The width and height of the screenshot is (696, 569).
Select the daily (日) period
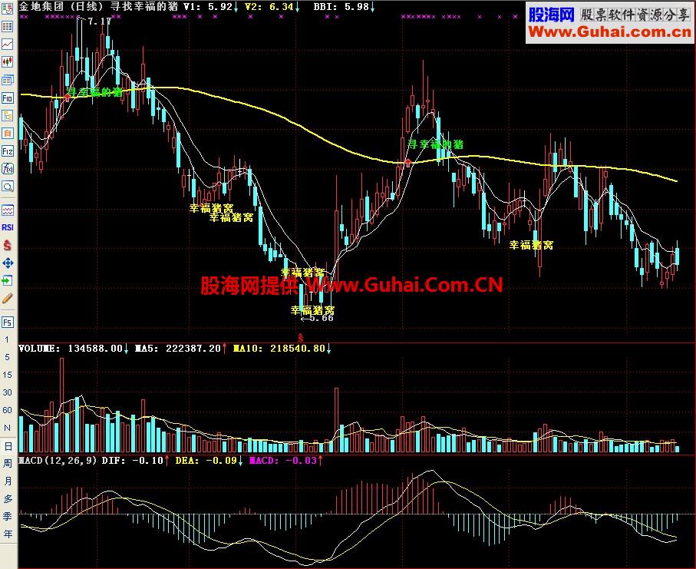pyautogui.click(x=8, y=446)
